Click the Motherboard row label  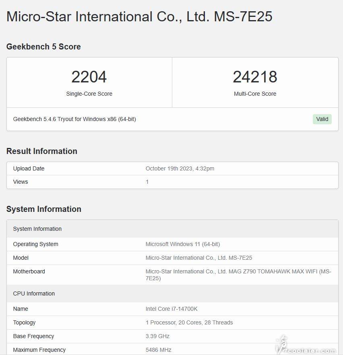(29, 271)
